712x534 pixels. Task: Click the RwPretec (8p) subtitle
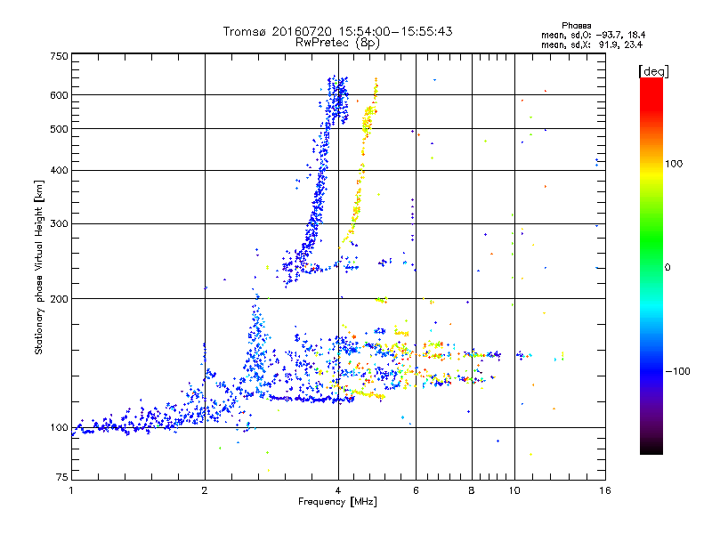coord(337,43)
